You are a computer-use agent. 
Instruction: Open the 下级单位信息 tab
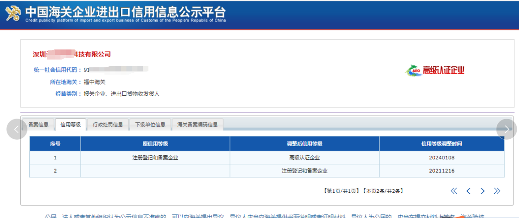(x=150, y=125)
